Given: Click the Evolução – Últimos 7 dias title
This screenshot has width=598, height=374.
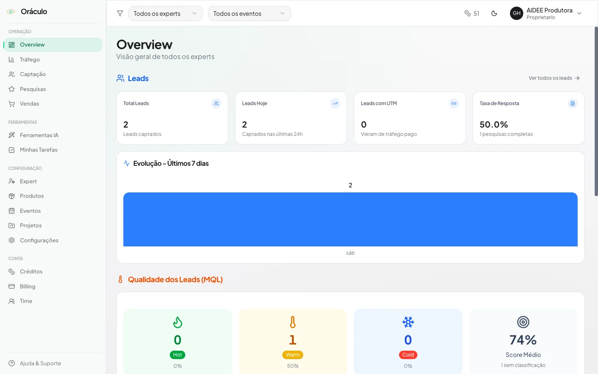Looking at the screenshot, I should point(171,164).
